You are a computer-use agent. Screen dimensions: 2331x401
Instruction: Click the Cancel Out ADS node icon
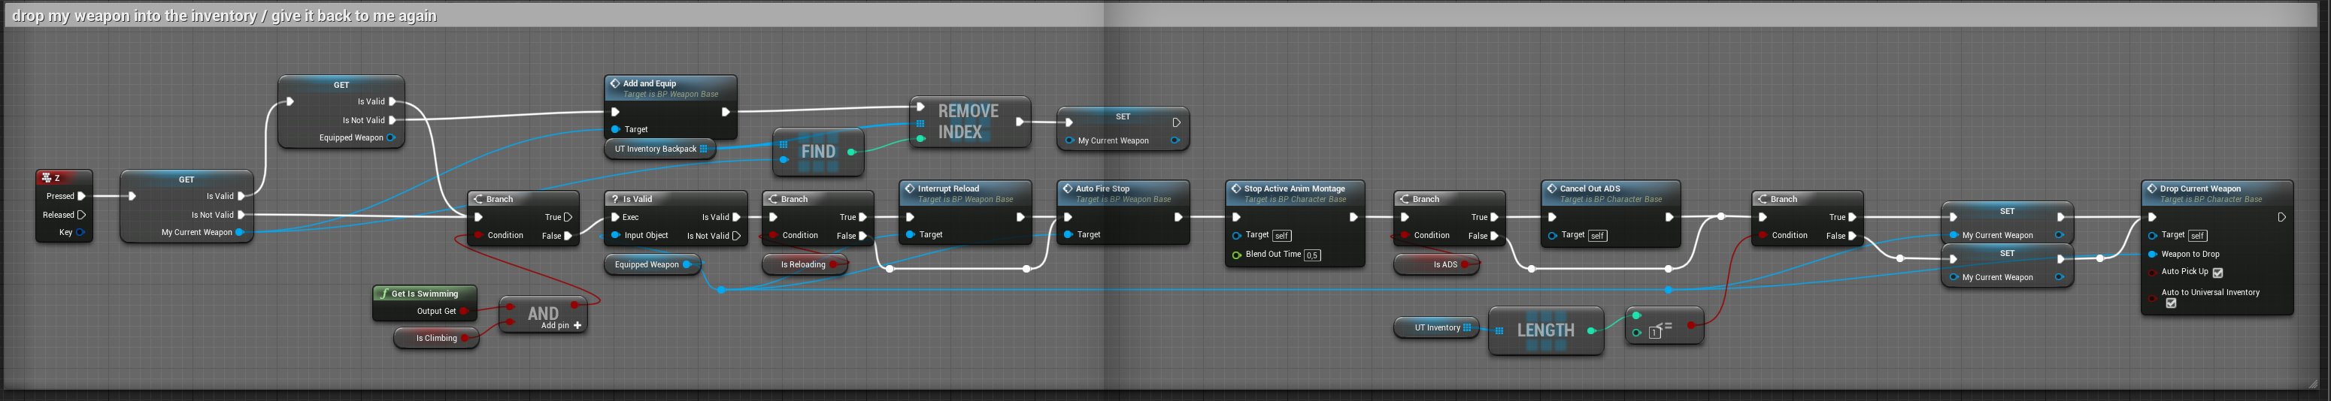click(1551, 188)
